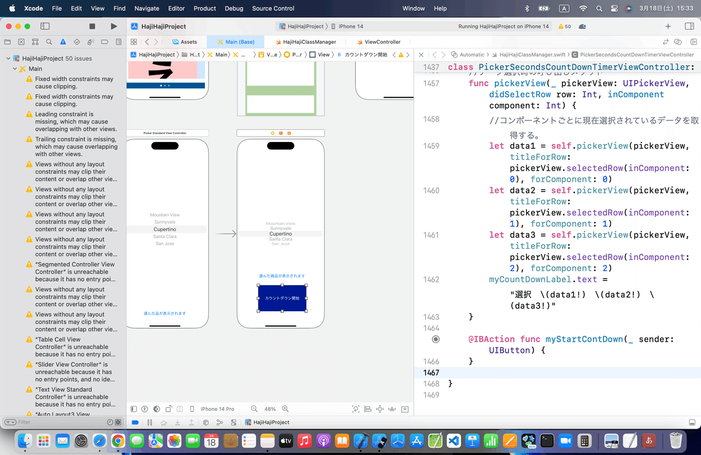This screenshot has height=455, width=701.
Task: Select Table Cell View Controller unreachable warning
Action: pyautogui.click(x=71, y=347)
